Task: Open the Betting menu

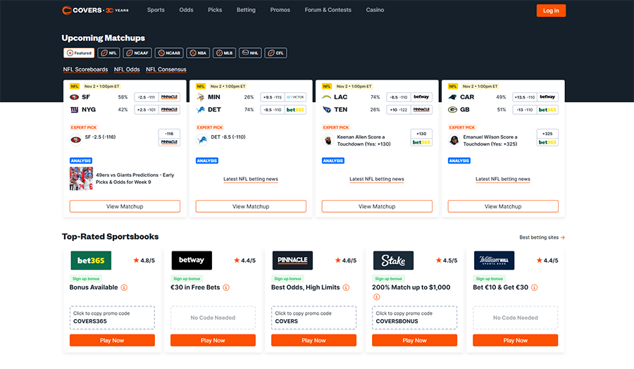Action: [246, 10]
